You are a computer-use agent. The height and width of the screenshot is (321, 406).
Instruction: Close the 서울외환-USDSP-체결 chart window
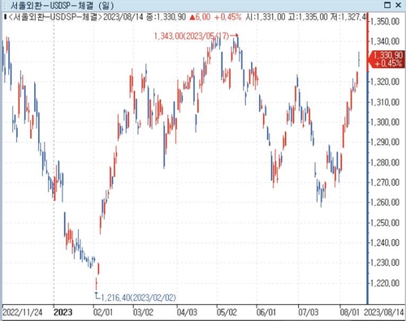(399, 5)
